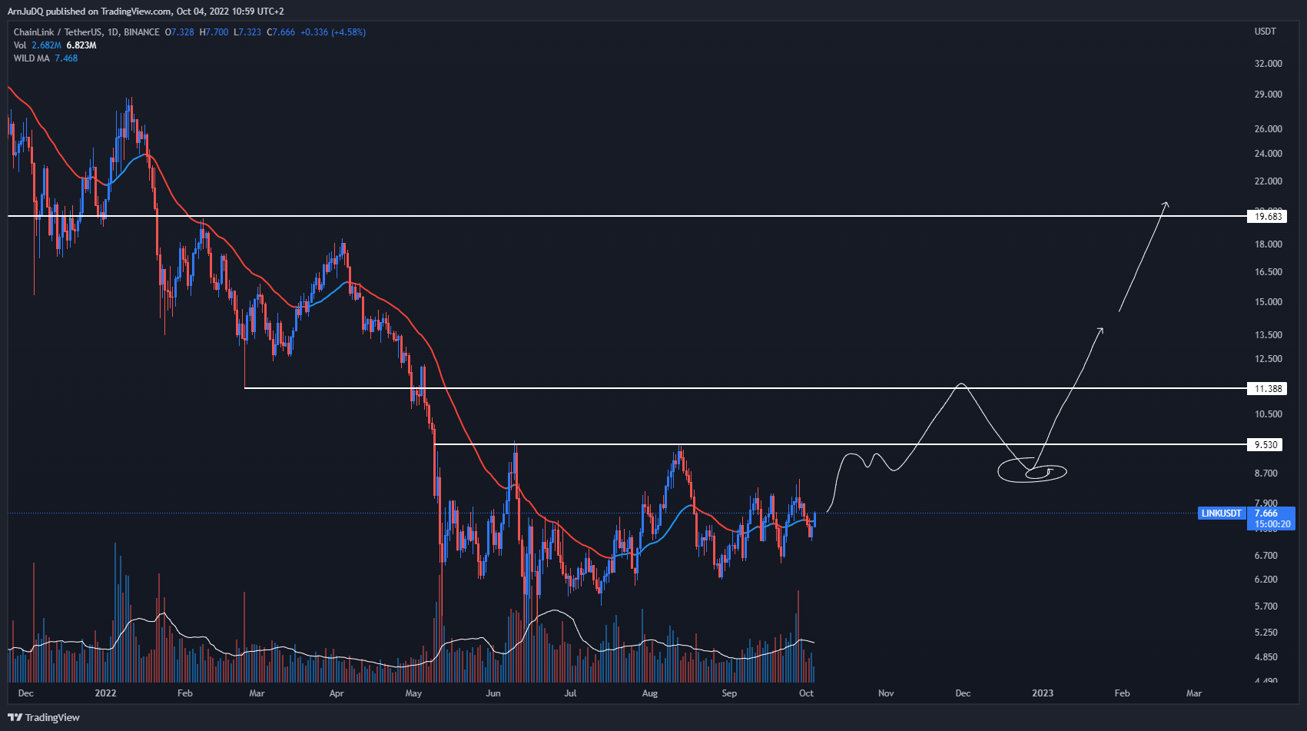Click the WILD MA value 7.468
Image resolution: width=1307 pixels, height=731 pixels.
coord(66,58)
